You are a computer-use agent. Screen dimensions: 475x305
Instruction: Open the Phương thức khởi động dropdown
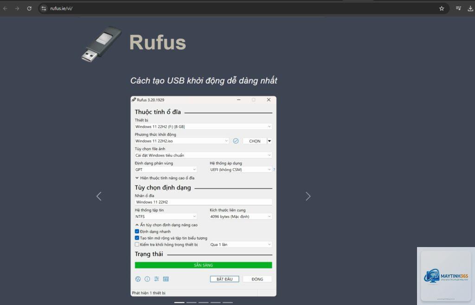(182, 141)
